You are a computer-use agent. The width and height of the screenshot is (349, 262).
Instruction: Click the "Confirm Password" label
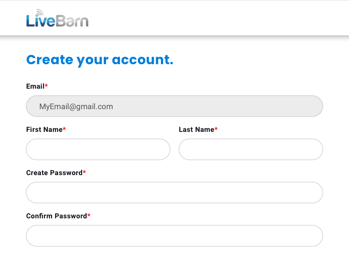[56, 216]
